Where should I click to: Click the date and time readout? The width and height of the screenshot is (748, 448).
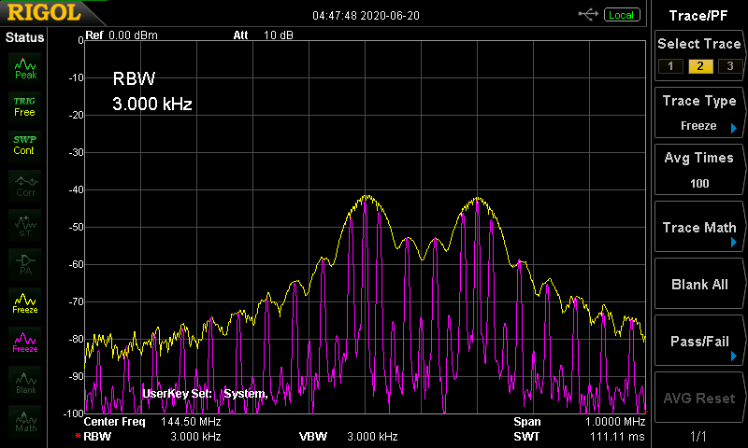[366, 16]
